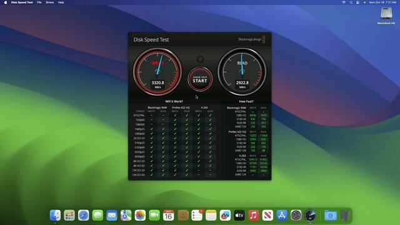
Task: Click the date and time in menu bar
Action: [x=382, y=2]
